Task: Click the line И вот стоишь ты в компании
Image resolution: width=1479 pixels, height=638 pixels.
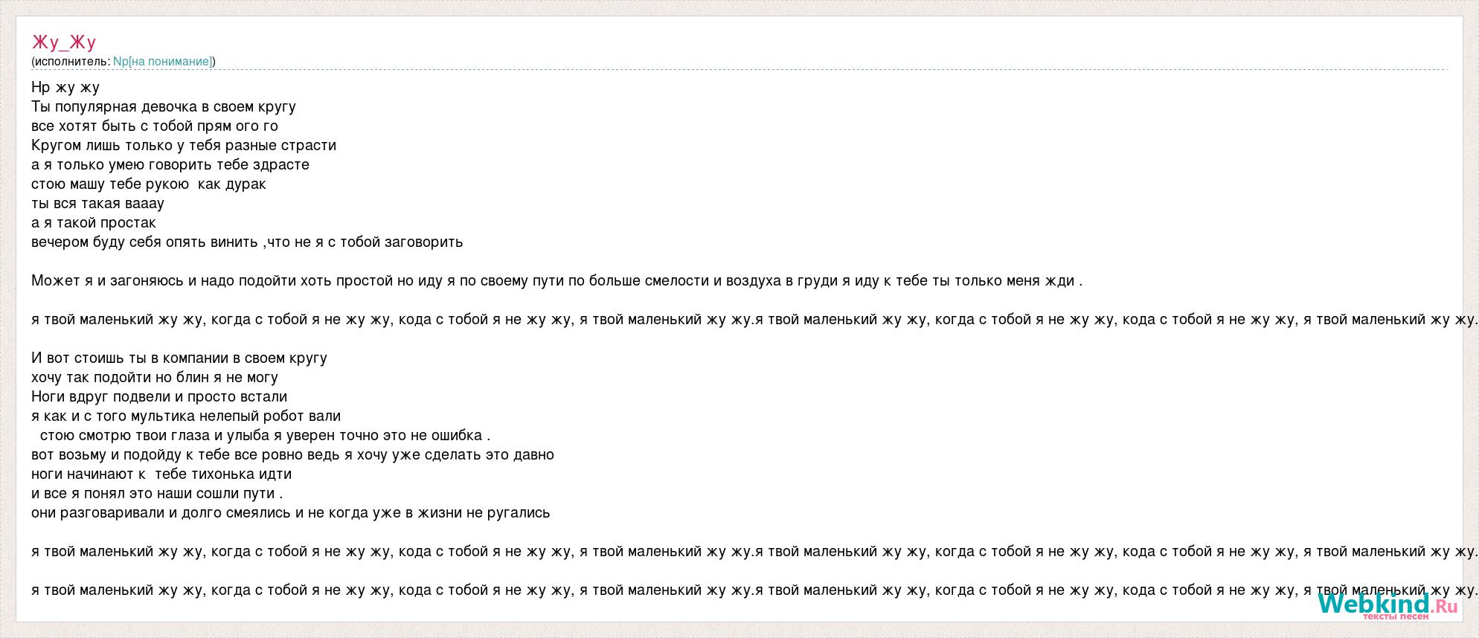Action: point(179,358)
